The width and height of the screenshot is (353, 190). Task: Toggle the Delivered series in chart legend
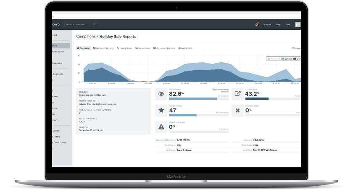tap(274, 59)
